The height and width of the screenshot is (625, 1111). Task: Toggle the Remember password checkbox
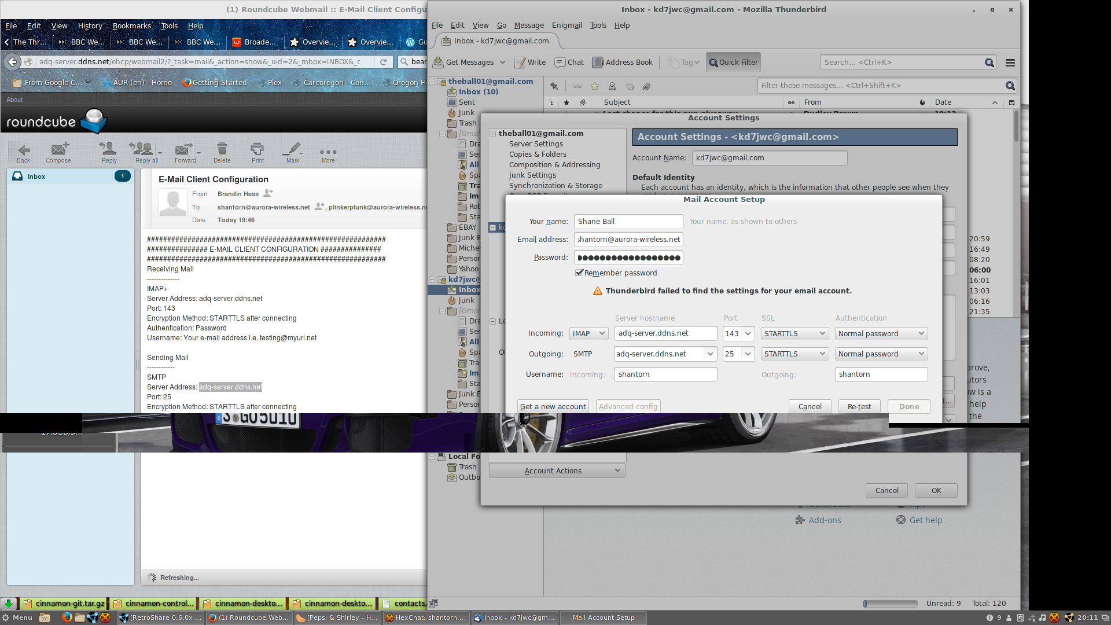579,273
